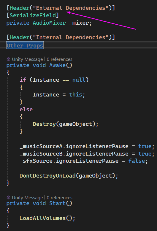The image size is (157, 231).
Task: Click the _musicSourceA.ignoreListenerPause line
Action: (87, 146)
